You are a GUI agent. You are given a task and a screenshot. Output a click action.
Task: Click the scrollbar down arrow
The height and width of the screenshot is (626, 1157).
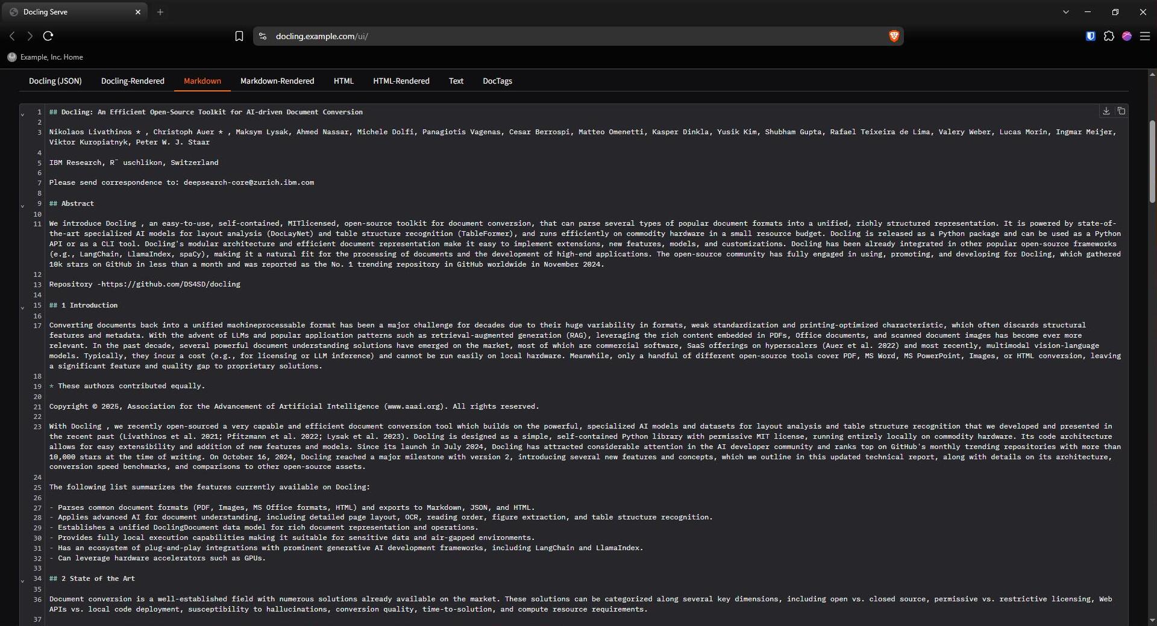[x=1152, y=620]
